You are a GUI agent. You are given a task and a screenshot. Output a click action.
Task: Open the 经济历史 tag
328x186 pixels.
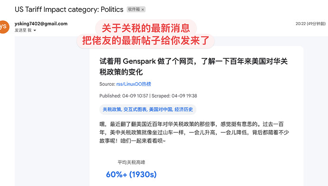coord(183,109)
